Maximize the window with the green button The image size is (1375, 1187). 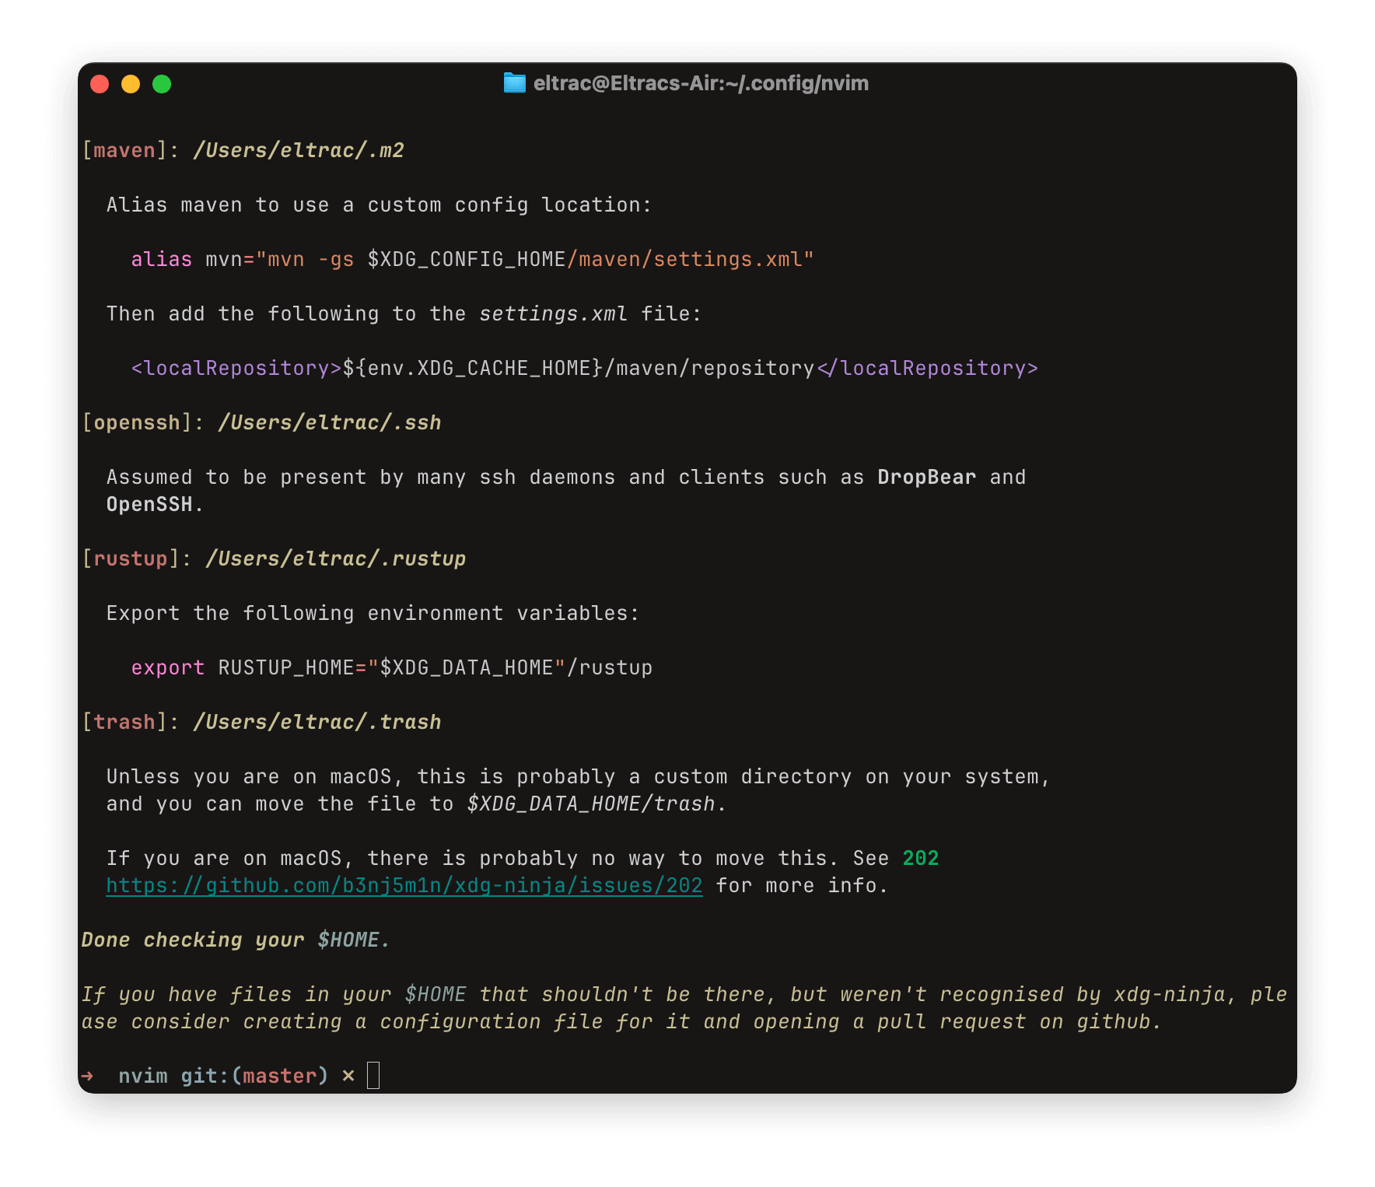[162, 84]
